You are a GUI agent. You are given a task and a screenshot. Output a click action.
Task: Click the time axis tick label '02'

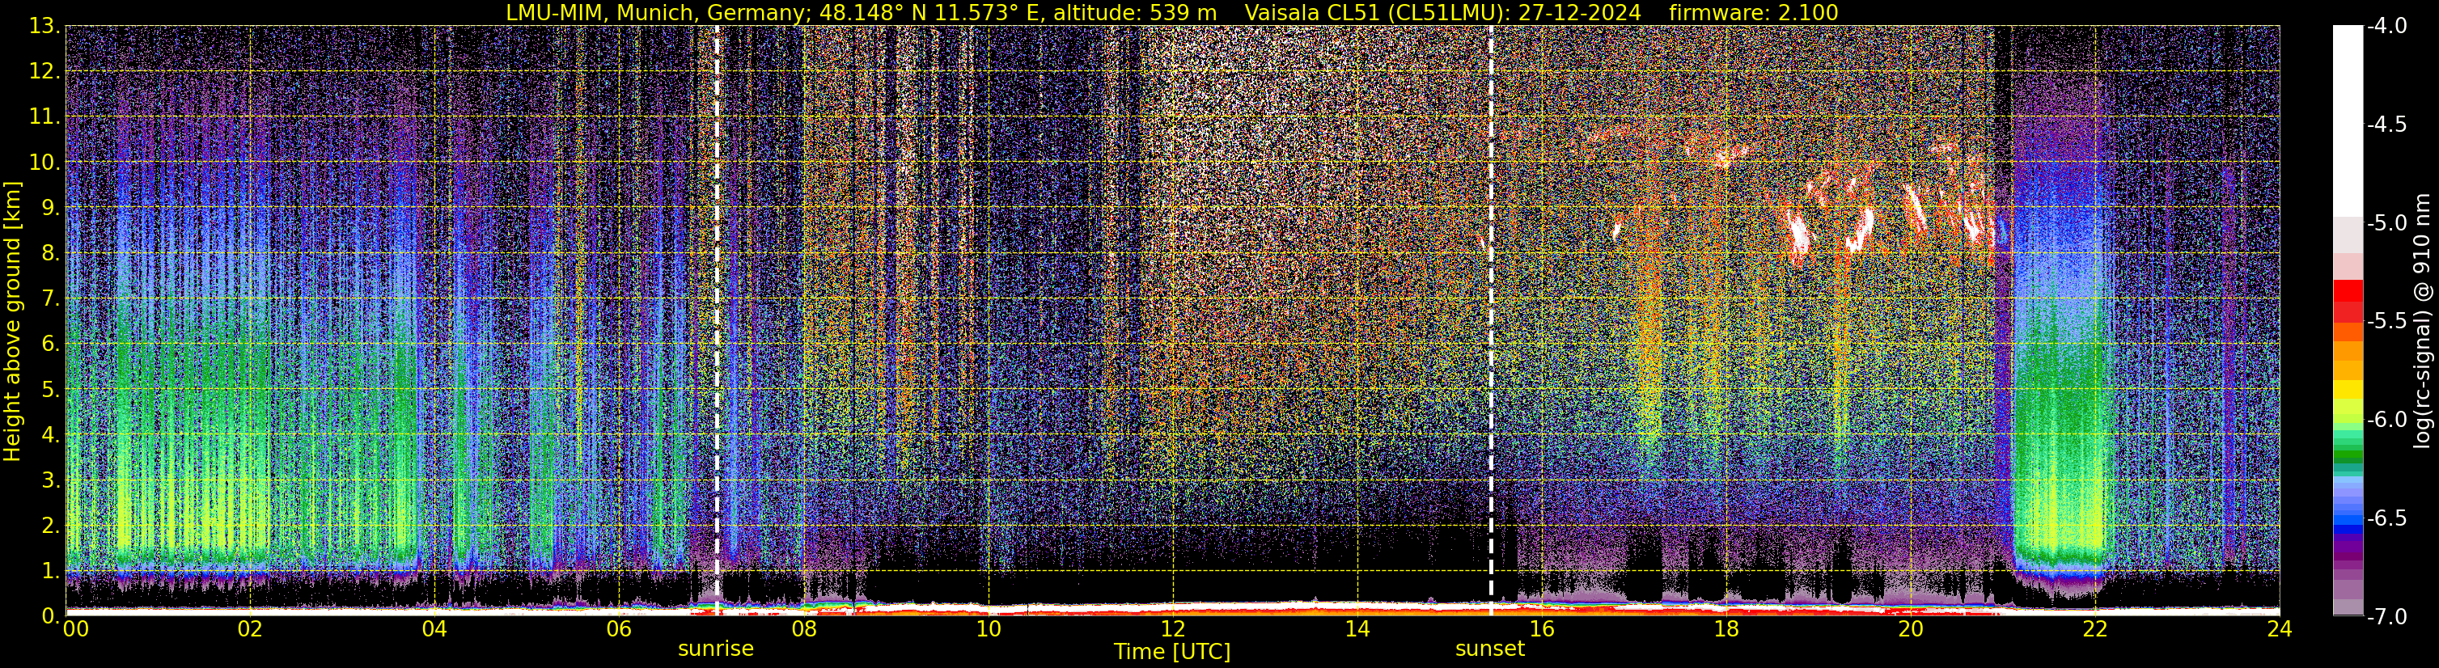pyautogui.click(x=249, y=629)
